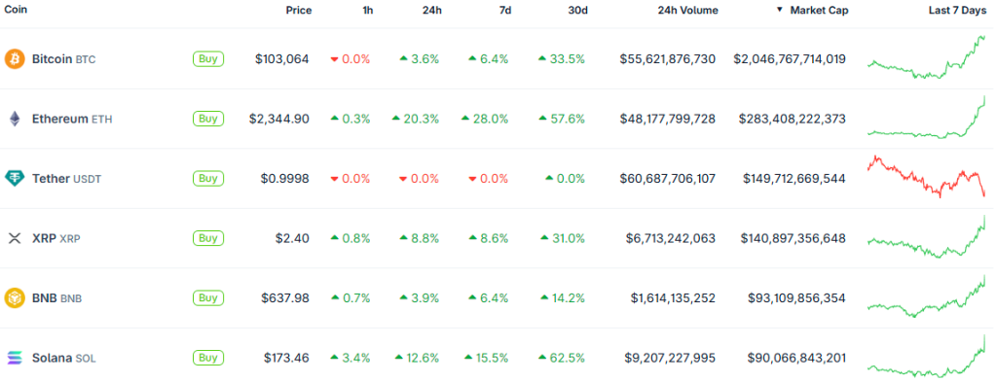
Task: Sort by the Price column header
Action: click(299, 10)
